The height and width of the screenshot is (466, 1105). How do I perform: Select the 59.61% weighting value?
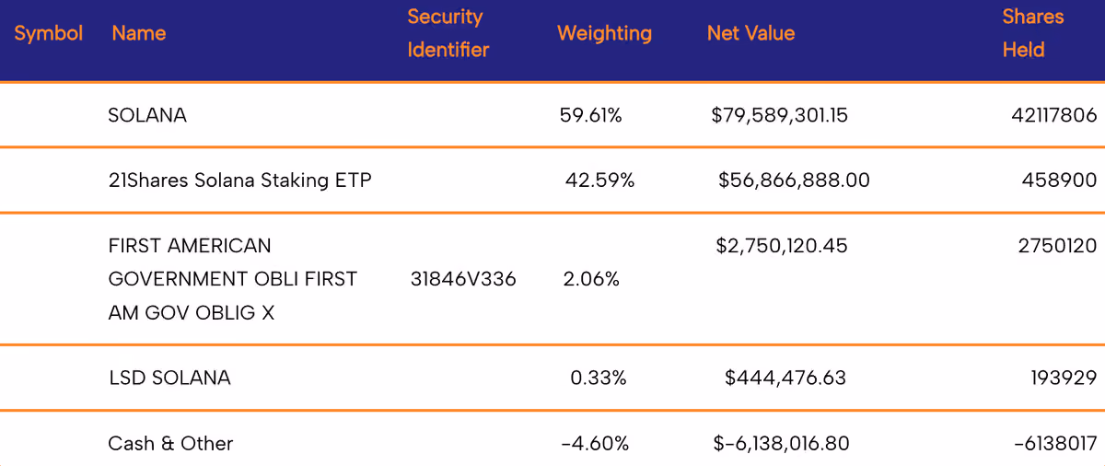[591, 116]
